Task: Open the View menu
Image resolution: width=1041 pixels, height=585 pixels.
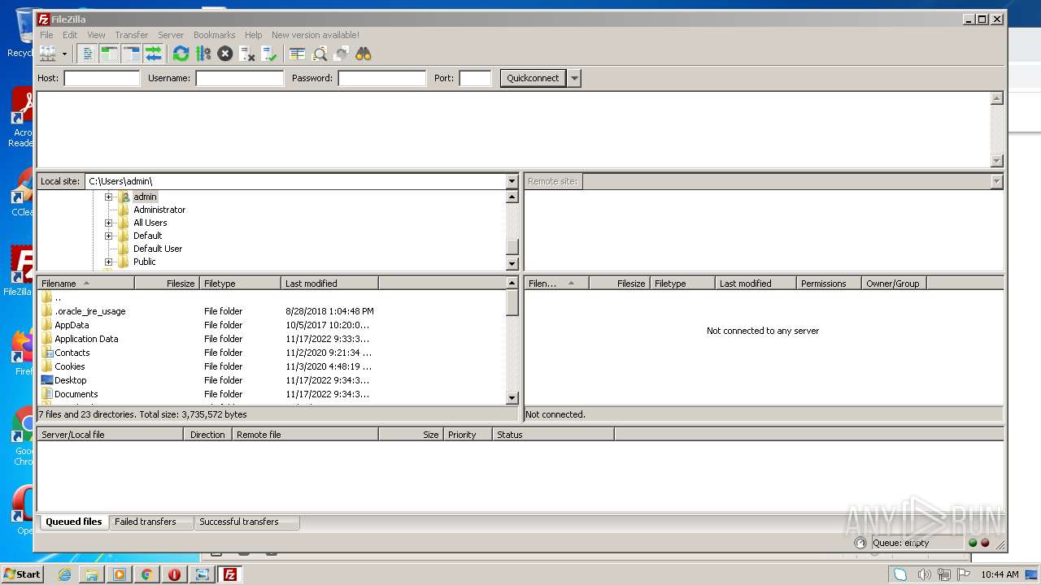Action: [x=96, y=35]
